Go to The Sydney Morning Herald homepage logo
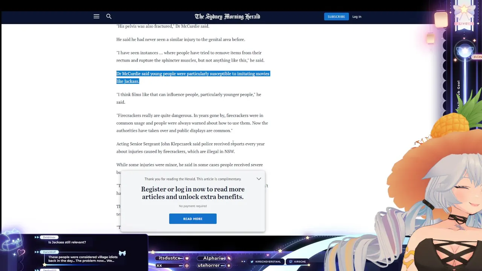482x271 pixels. point(227,17)
